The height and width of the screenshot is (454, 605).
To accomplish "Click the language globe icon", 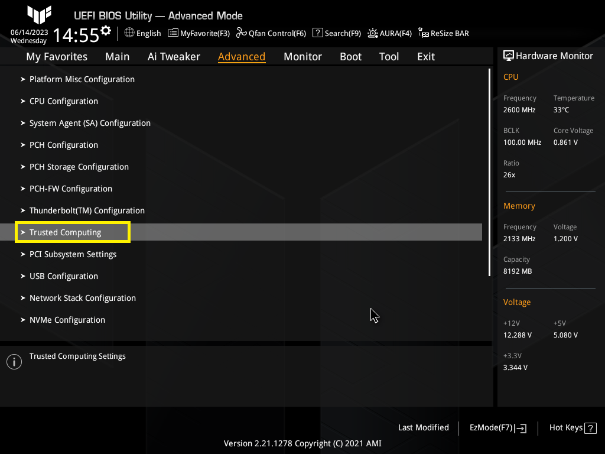I will point(129,33).
